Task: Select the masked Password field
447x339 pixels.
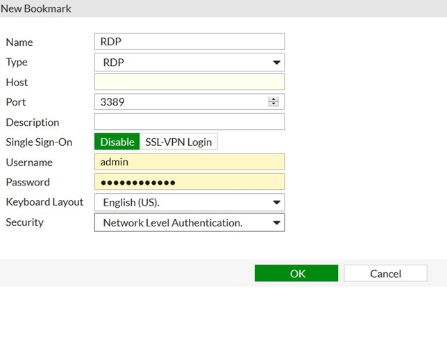Action: [189, 182]
